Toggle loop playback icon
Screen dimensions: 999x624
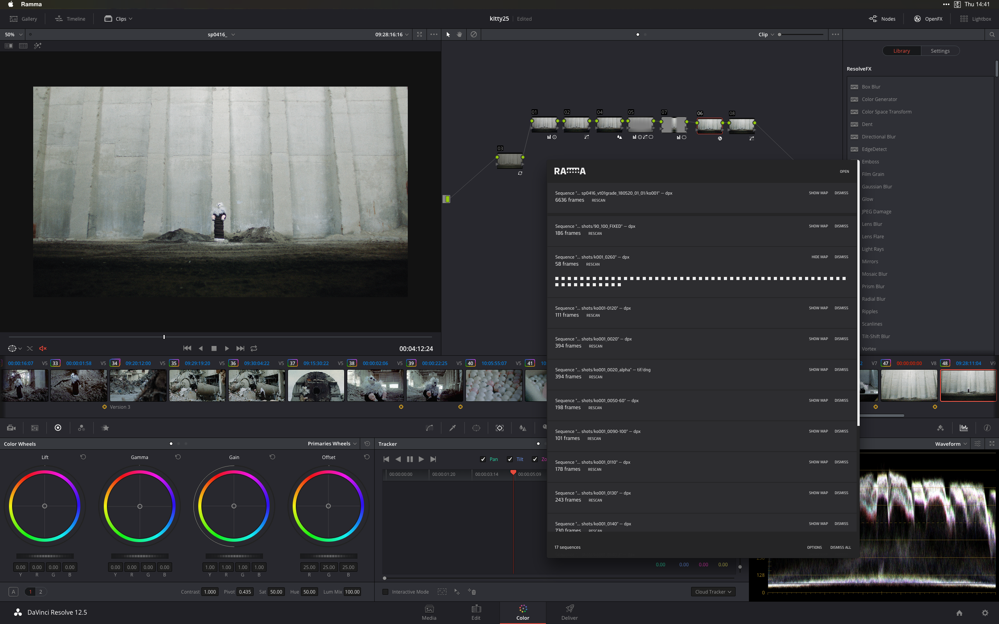[254, 348]
